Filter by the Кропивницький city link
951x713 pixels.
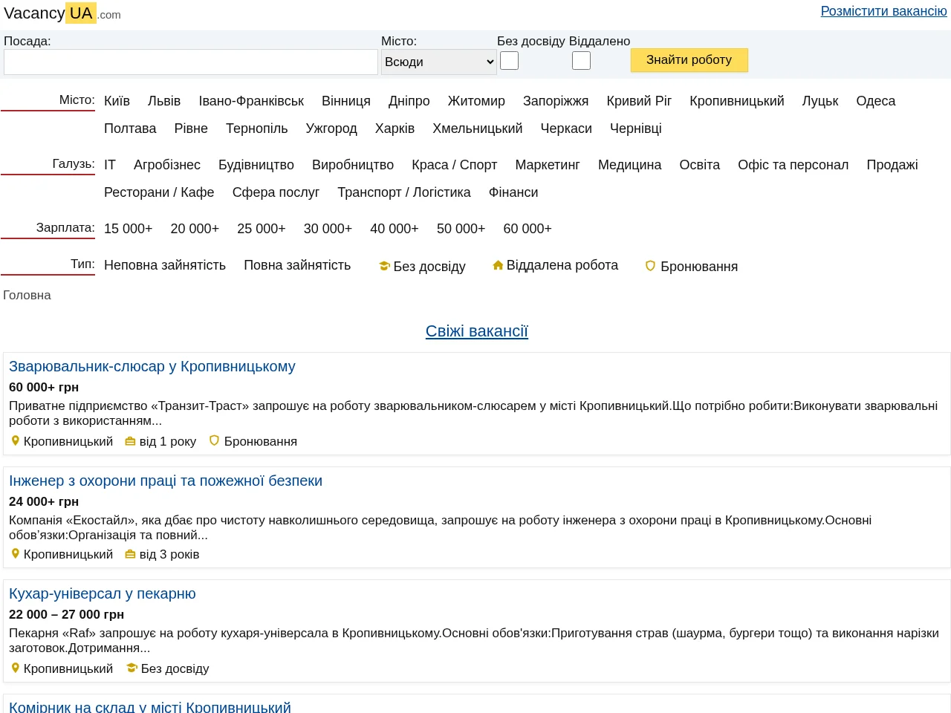[737, 101]
